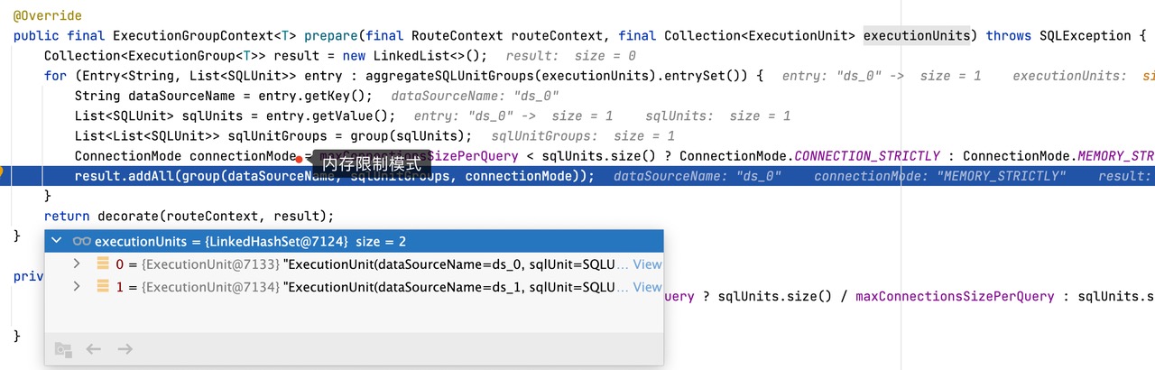Click the red dot marker near connectionMode

coord(299,159)
